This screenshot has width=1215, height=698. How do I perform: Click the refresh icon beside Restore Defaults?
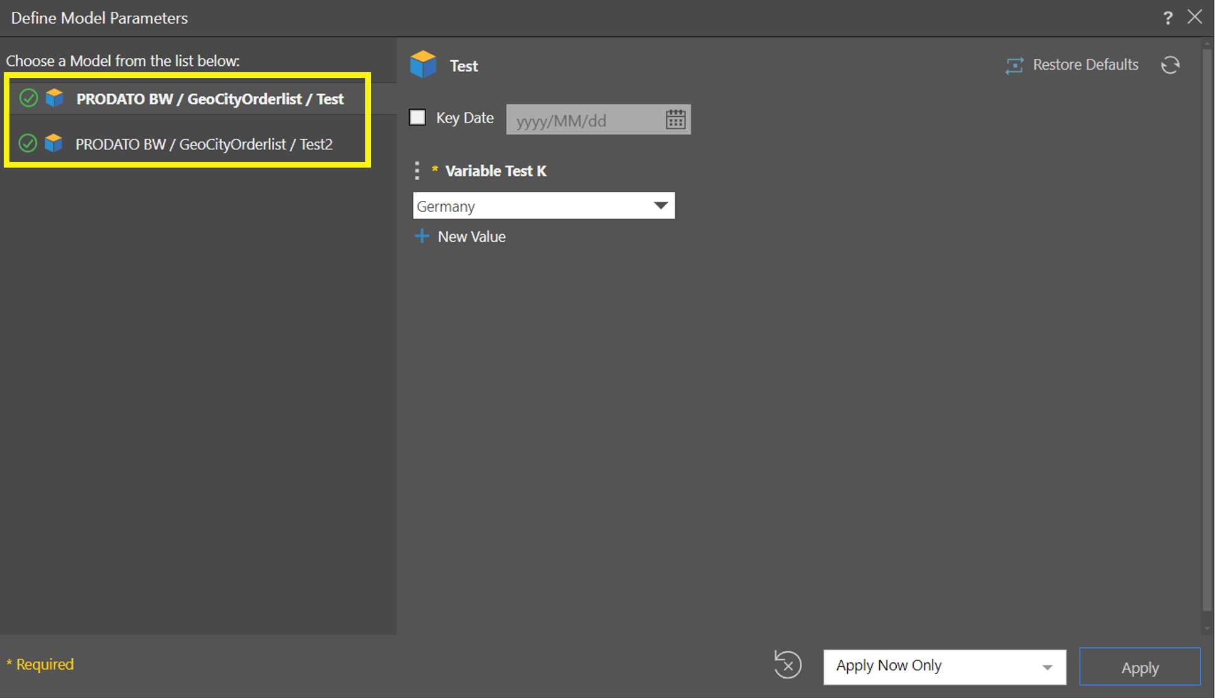(1170, 65)
